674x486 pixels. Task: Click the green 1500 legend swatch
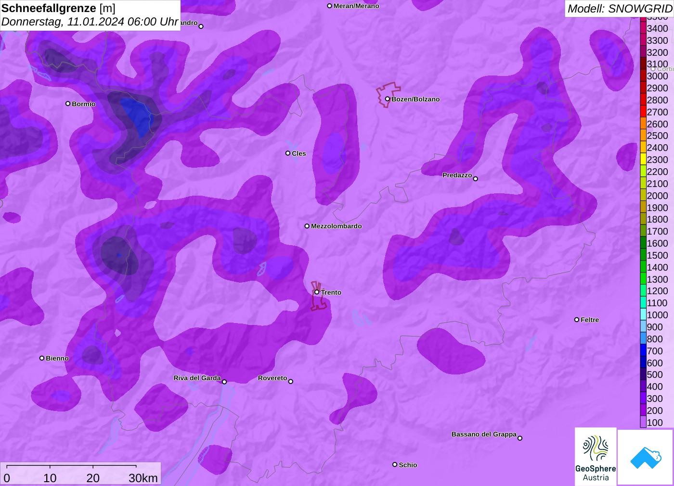(x=643, y=255)
